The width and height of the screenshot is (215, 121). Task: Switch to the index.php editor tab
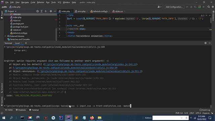[x=66, y=11]
